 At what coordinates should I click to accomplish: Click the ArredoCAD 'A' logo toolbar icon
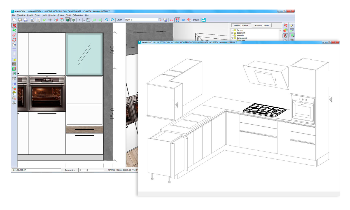pyautogui.click(x=204, y=20)
